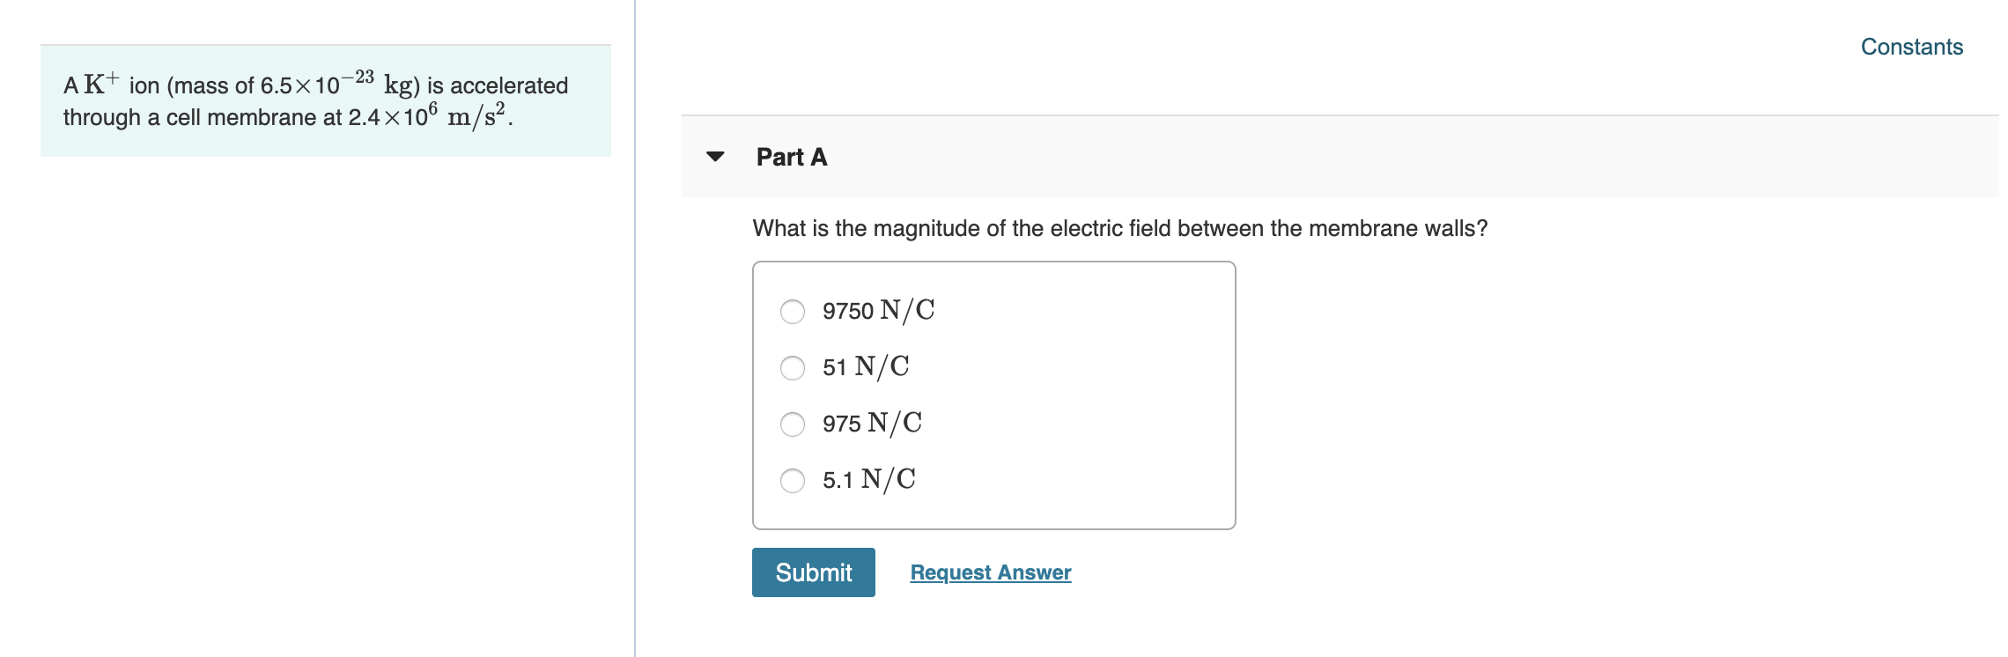Click Request Answer
Screen dimensions: 2008x657
(990, 572)
